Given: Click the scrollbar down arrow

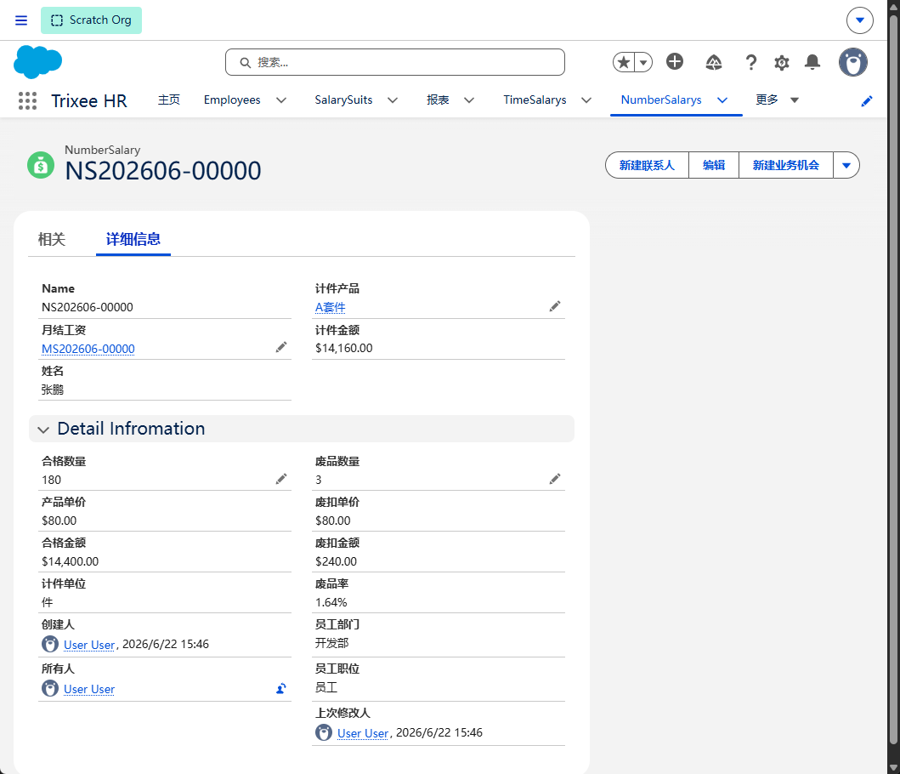Looking at the screenshot, I should pos(894,768).
